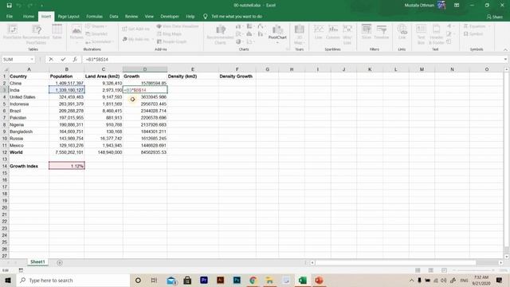Switch to the Page Layout tab

(69, 16)
